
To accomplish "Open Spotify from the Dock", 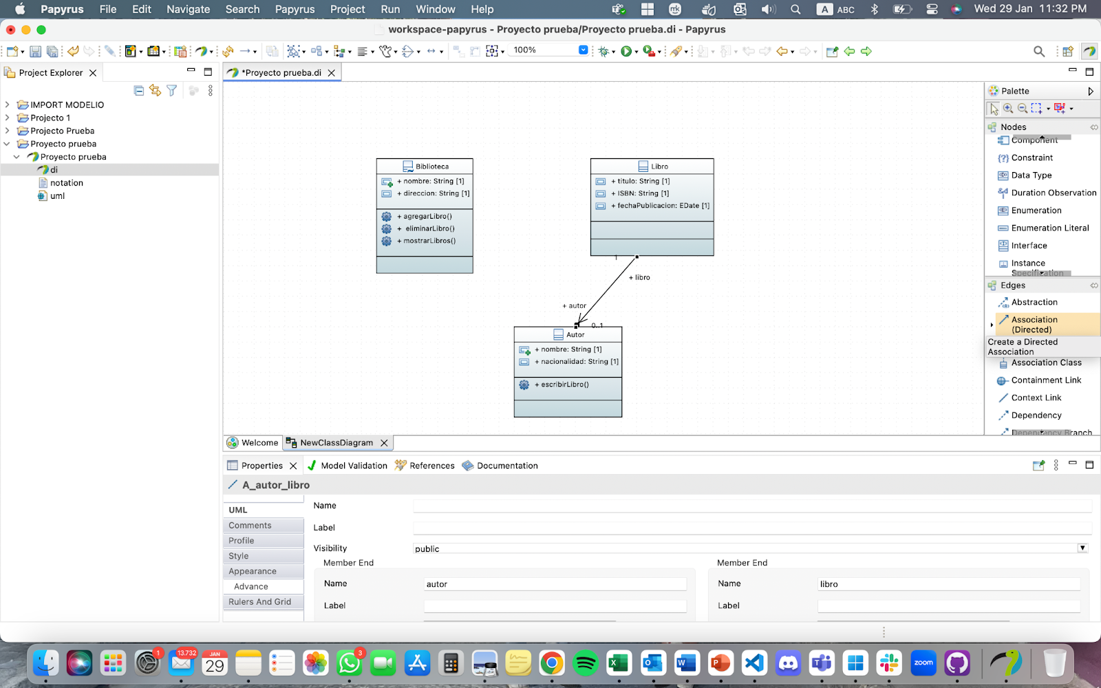I will tap(586, 664).
